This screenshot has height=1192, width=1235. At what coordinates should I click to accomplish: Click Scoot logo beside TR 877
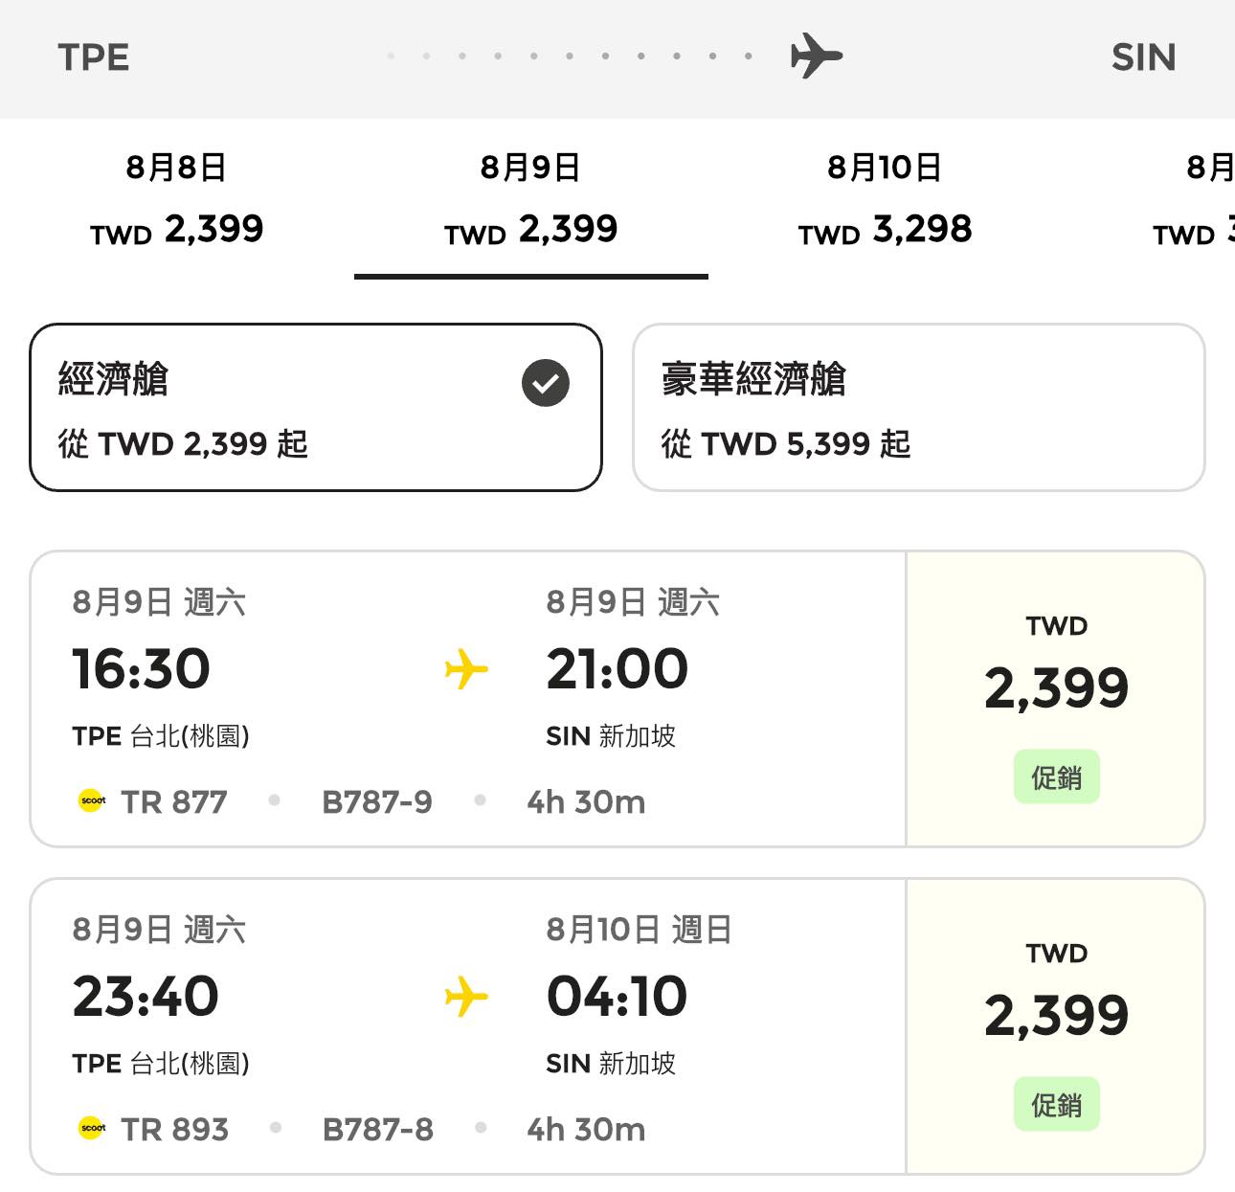(x=92, y=800)
